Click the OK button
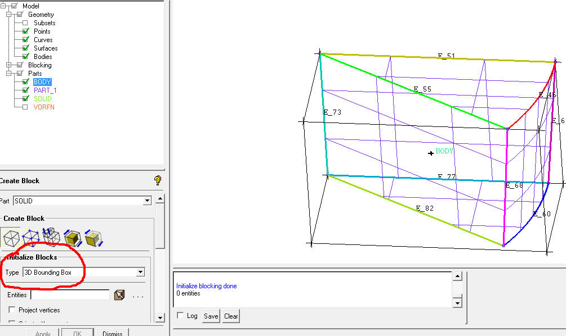The height and width of the screenshot is (336, 566). pyautogui.click(x=78, y=333)
